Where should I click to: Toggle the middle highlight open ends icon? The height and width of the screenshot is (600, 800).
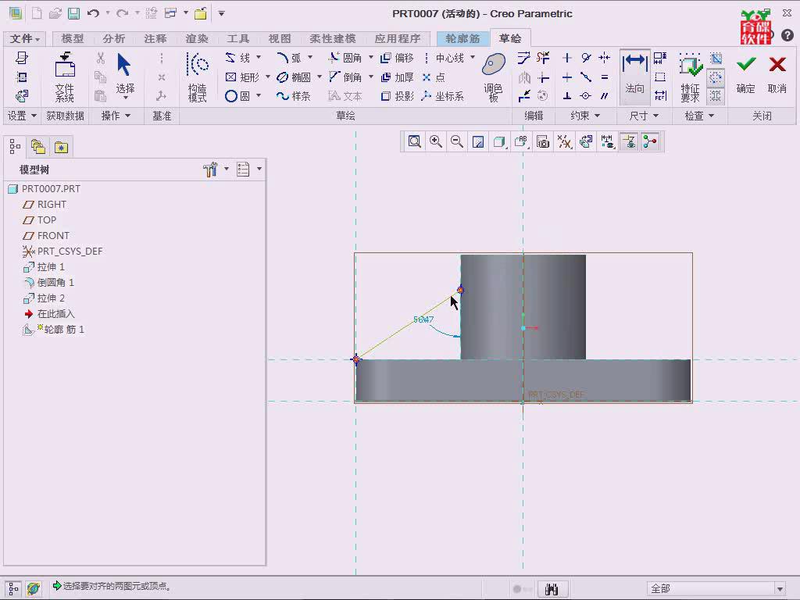pos(716,77)
